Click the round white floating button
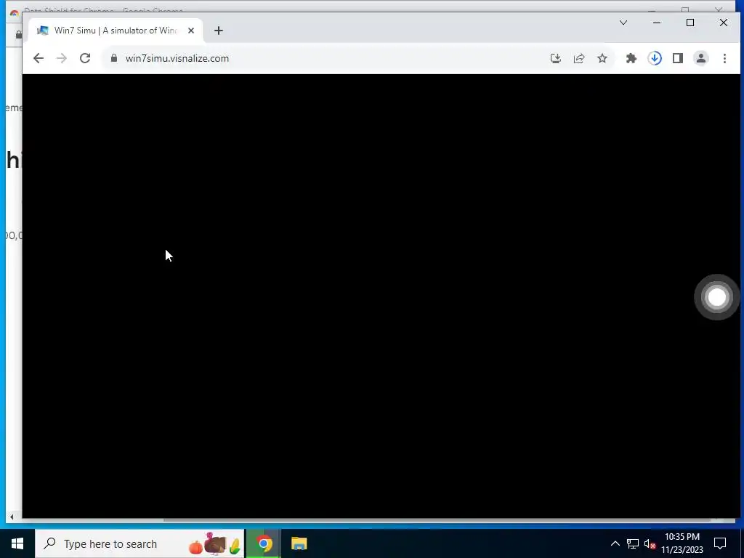Image resolution: width=744 pixels, height=558 pixels. click(x=717, y=297)
